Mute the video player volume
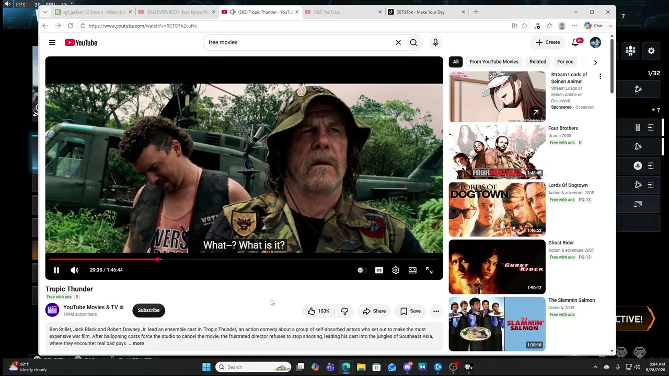Screen dimensions: 669x376 tap(75, 270)
